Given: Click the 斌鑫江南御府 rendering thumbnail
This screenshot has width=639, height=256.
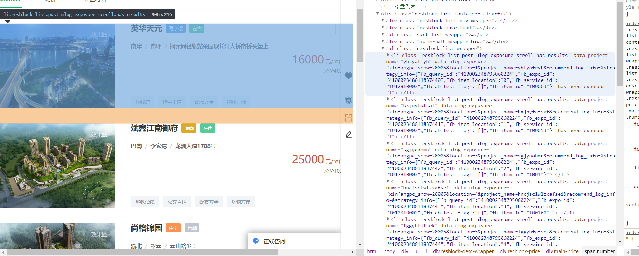Looking at the screenshot, I should click(58, 166).
